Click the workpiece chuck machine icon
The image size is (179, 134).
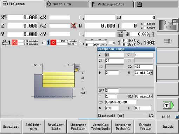pos(167,25)
